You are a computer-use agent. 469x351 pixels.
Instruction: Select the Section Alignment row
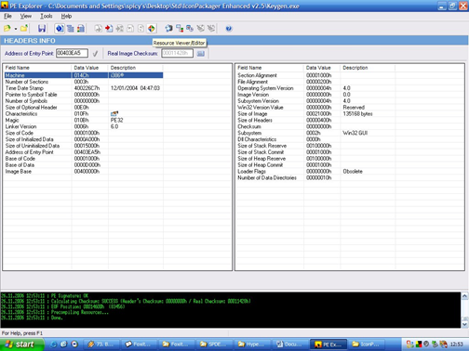pos(315,75)
